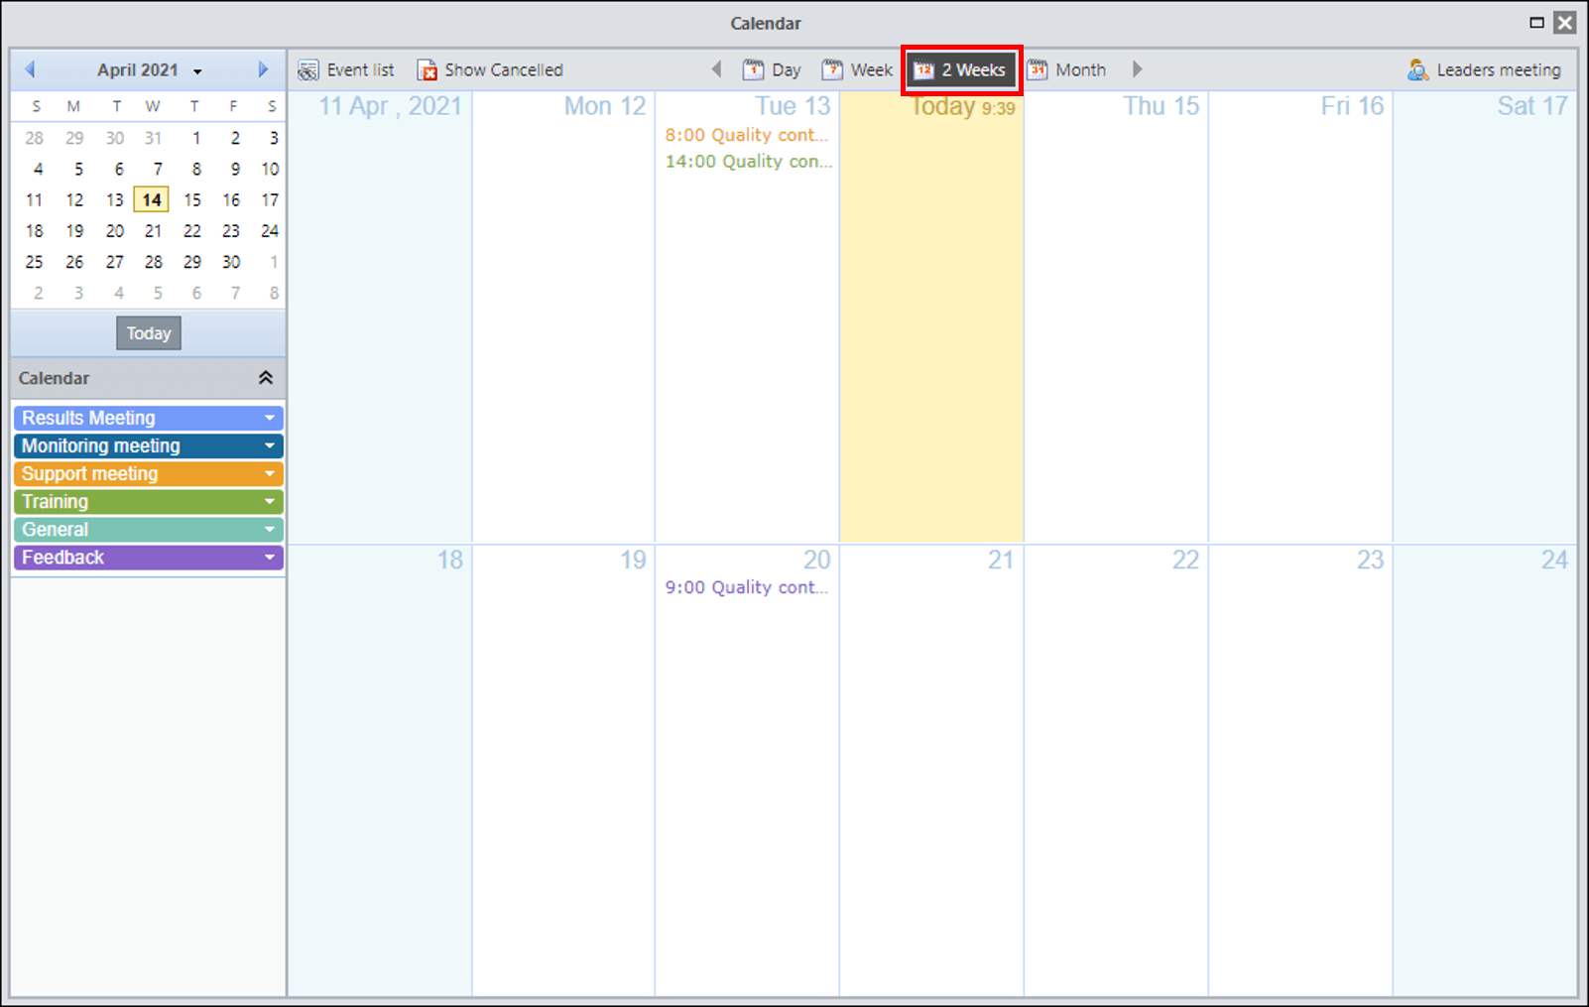Toggle Show Cancelled events
The width and height of the screenshot is (1589, 1007).
[x=490, y=70]
